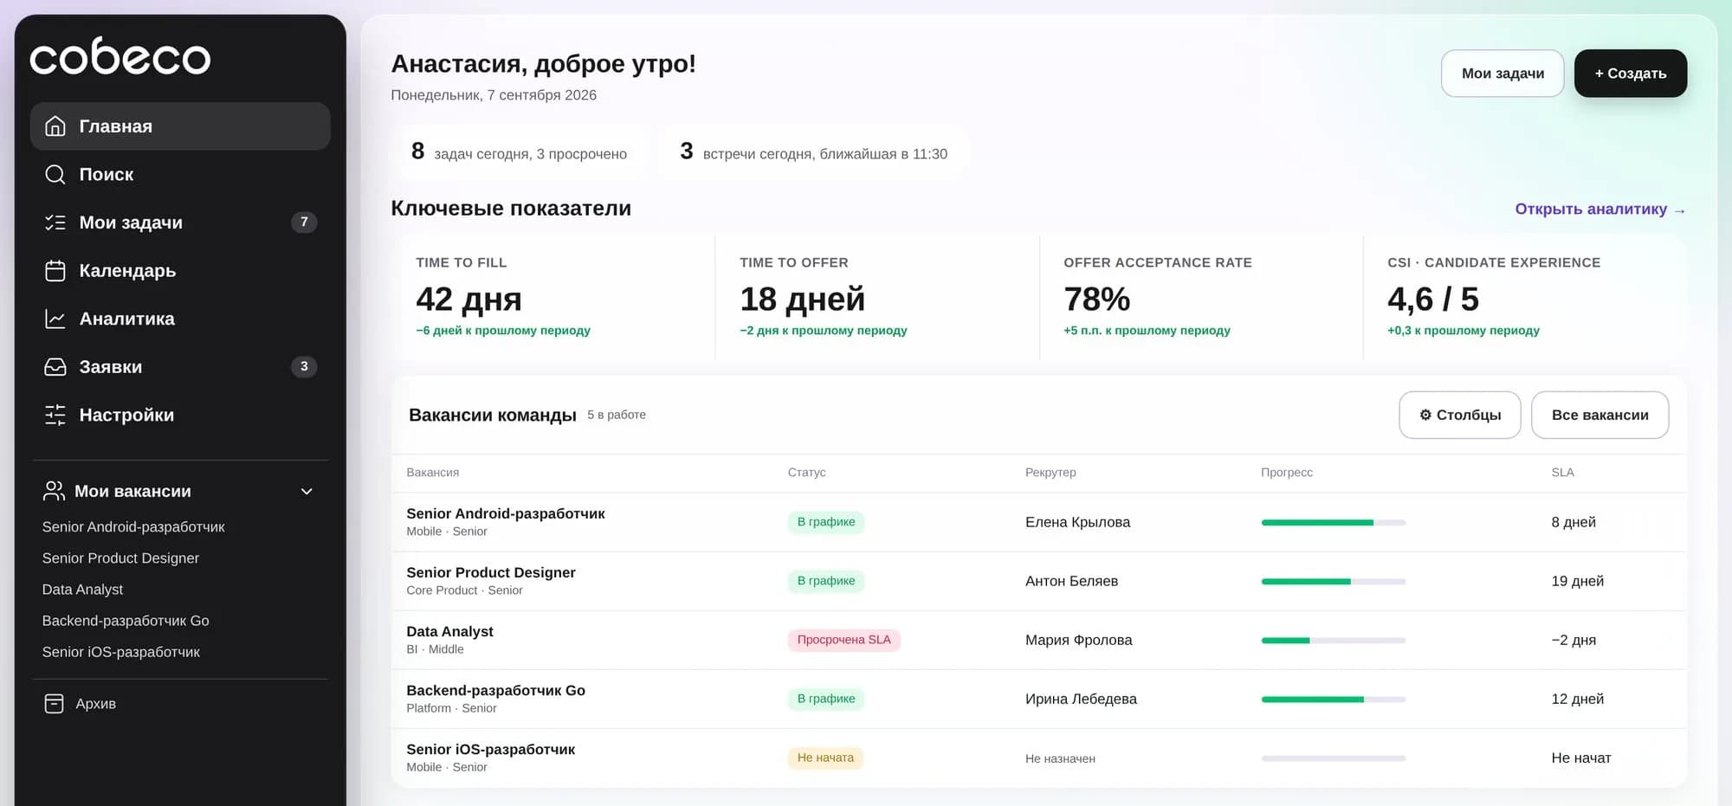This screenshot has width=1732, height=806.
Task: Open Настройки in the sidebar
Action: point(180,416)
